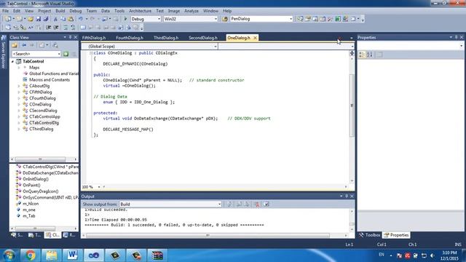Toggle auto-hide pin of Properties panel
The width and height of the screenshot is (466, 262).
click(457, 37)
